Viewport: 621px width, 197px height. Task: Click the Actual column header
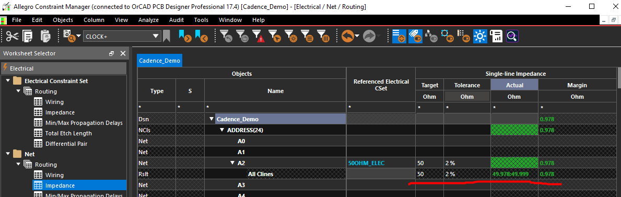pos(514,85)
